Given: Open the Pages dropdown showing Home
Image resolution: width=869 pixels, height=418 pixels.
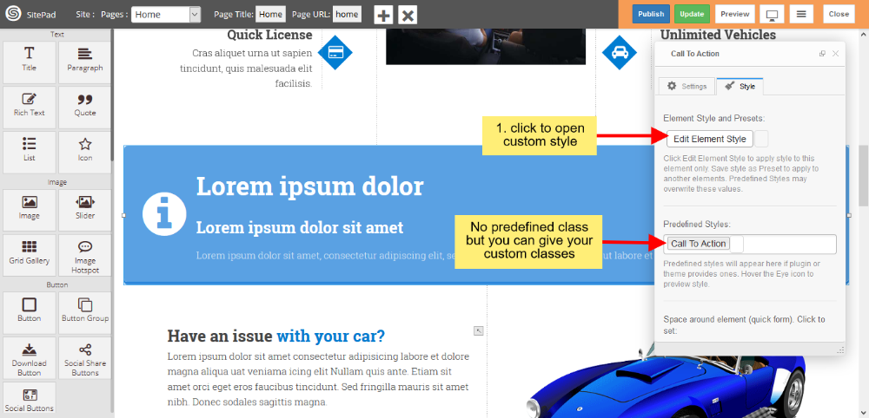Looking at the screenshot, I should [166, 15].
